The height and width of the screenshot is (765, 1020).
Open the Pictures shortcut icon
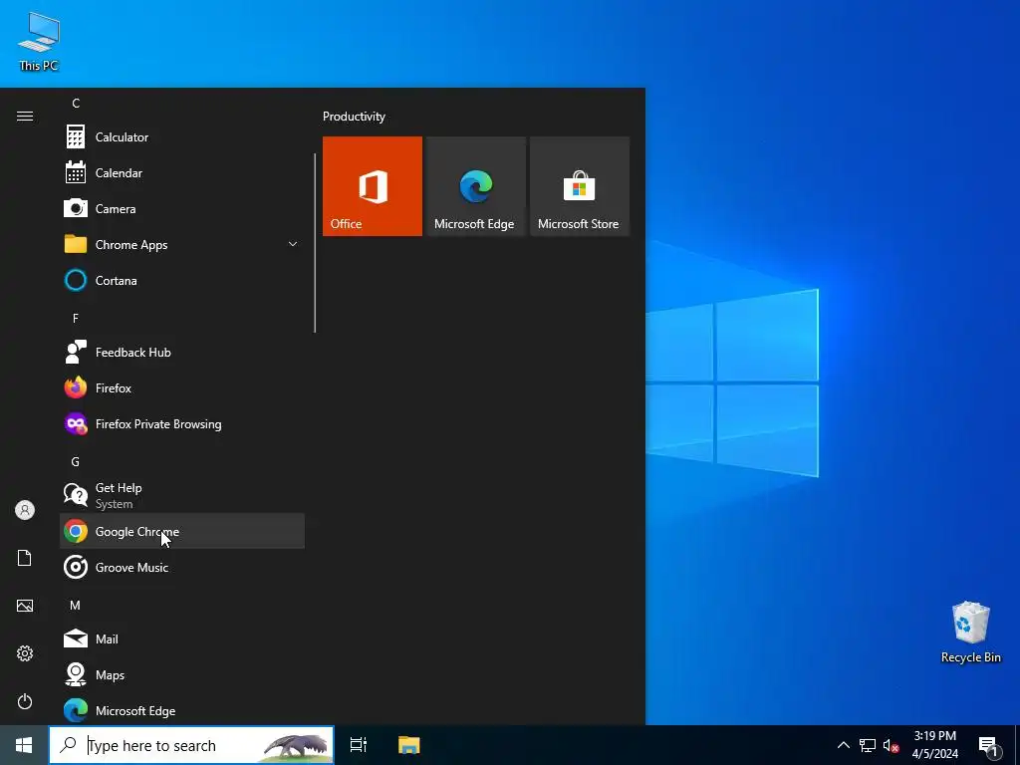(x=25, y=606)
